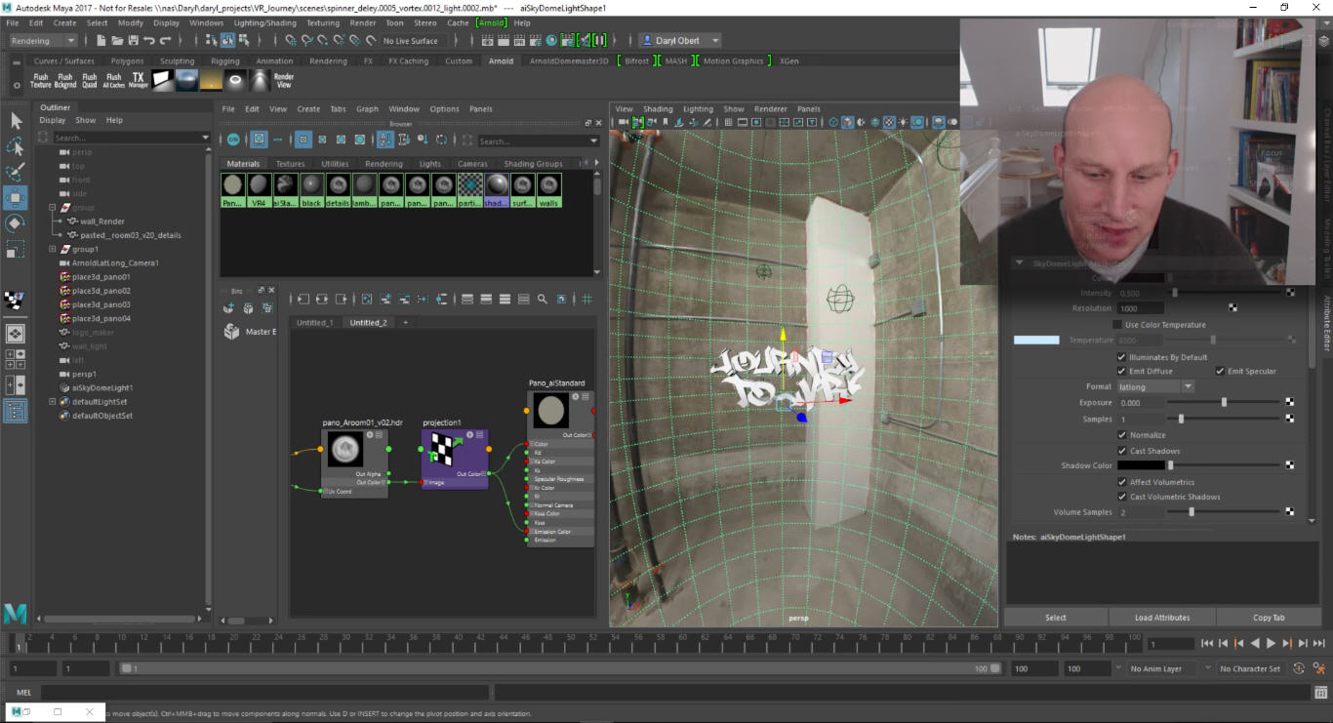Click the Load Attributes button

[x=1161, y=617]
